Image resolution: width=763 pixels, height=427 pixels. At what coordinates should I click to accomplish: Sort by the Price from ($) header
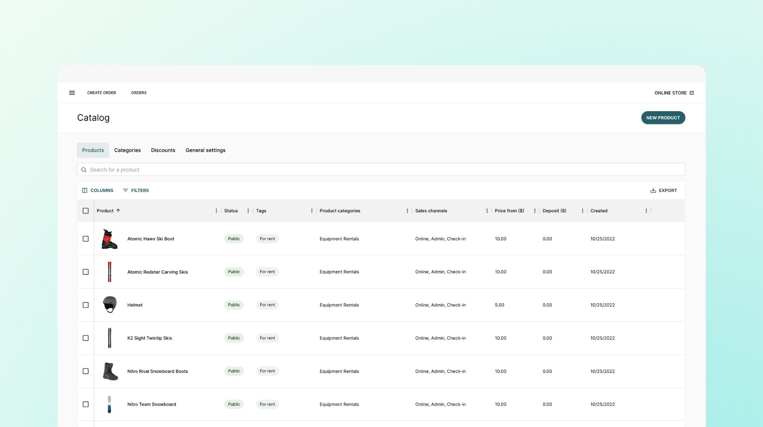coord(509,211)
